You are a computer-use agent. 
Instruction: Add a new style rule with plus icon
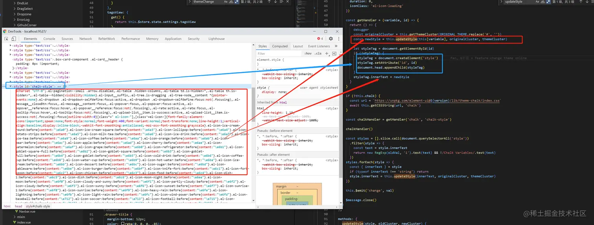[326, 53]
